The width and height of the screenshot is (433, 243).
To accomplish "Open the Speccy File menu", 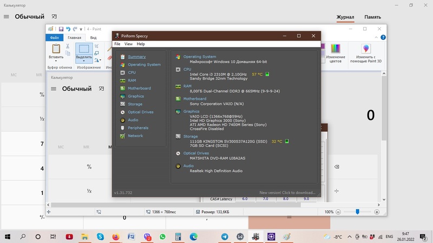I will tap(117, 44).
